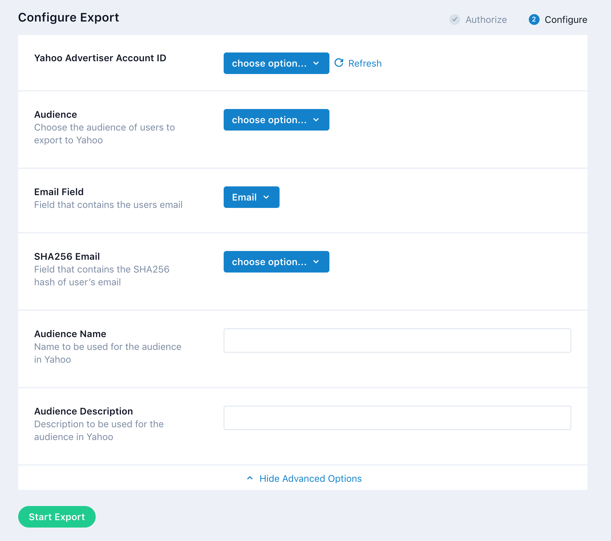The width and height of the screenshot is (611, 541).
Task: Click the 'Email Field' label
Action: pyautogui.click(x=59, y=192)
